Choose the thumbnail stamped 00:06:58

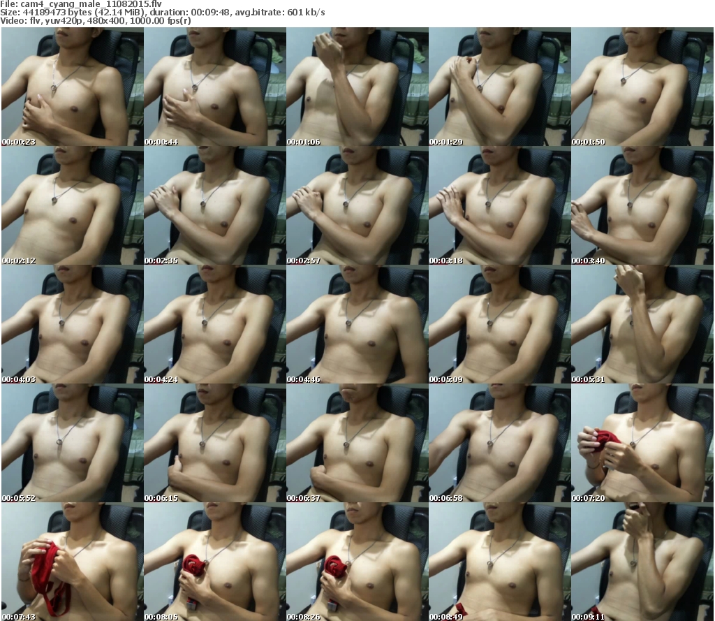click(499, 443)
